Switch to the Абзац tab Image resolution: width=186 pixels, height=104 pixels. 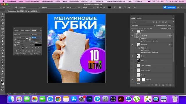tap(16, 30)
